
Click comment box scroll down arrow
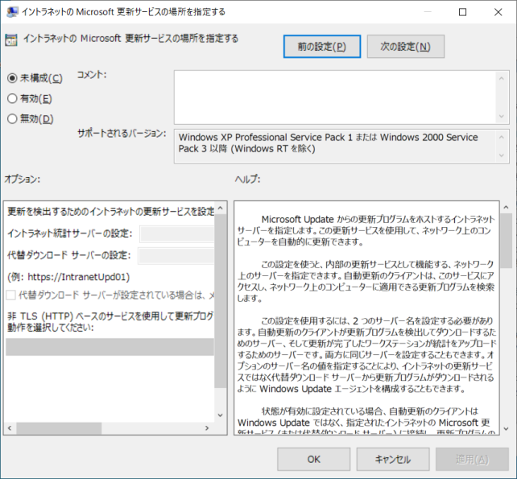[x=502, y=117]
